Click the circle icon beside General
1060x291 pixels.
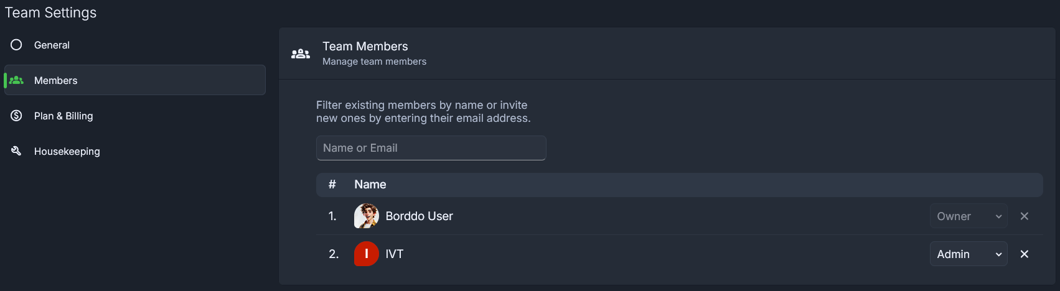pos(16,45)
